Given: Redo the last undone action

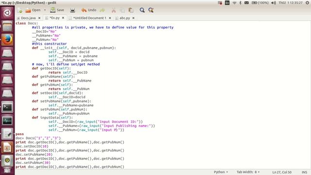Looking at the screenshot, I should 103,10.
